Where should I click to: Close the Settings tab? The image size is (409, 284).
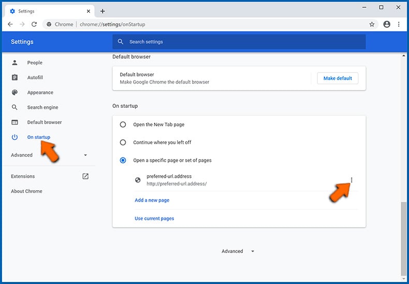89,11
